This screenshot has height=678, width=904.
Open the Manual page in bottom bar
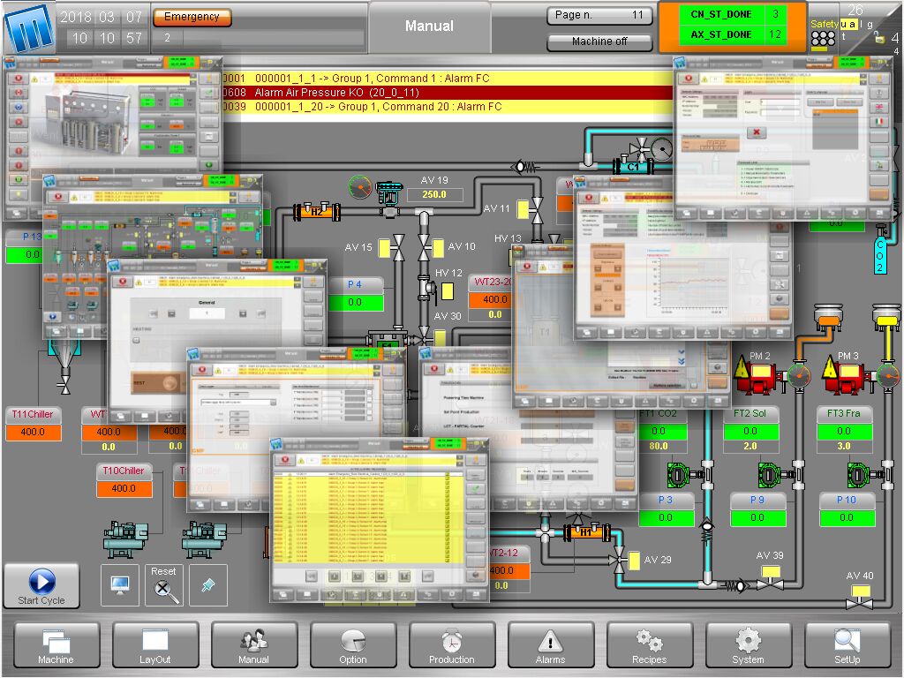coord(253,644)
